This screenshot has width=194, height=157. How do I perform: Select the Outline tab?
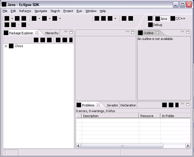point(148,33)
